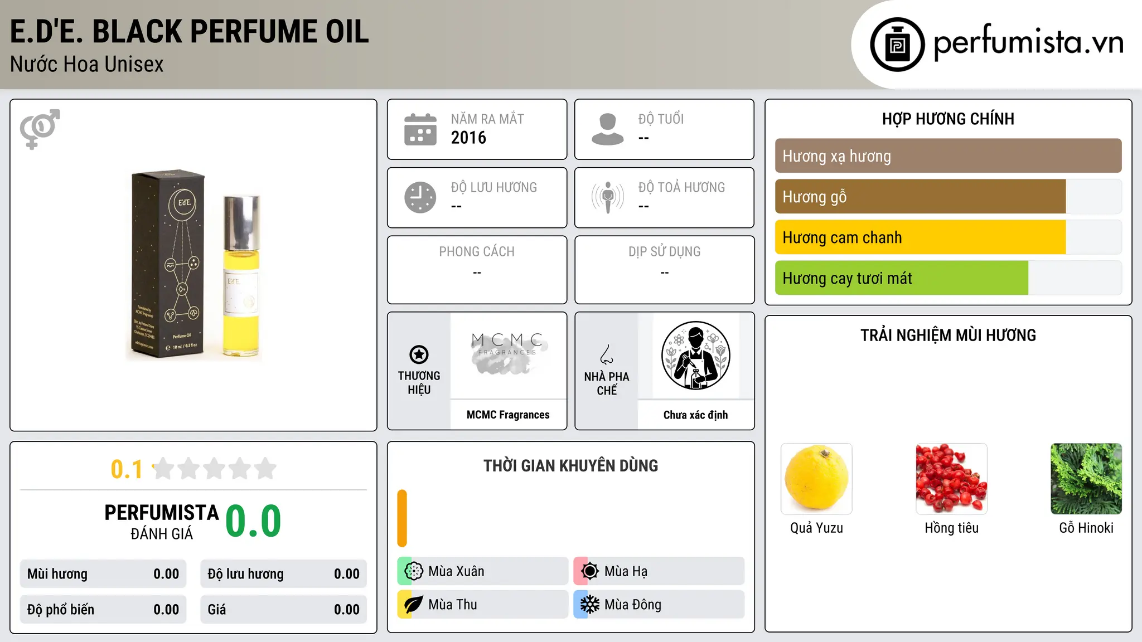Click the Gỗ Hinoki note caption
The width and height of the screenshot is (1142, 642).
(x=1086, y=528)
